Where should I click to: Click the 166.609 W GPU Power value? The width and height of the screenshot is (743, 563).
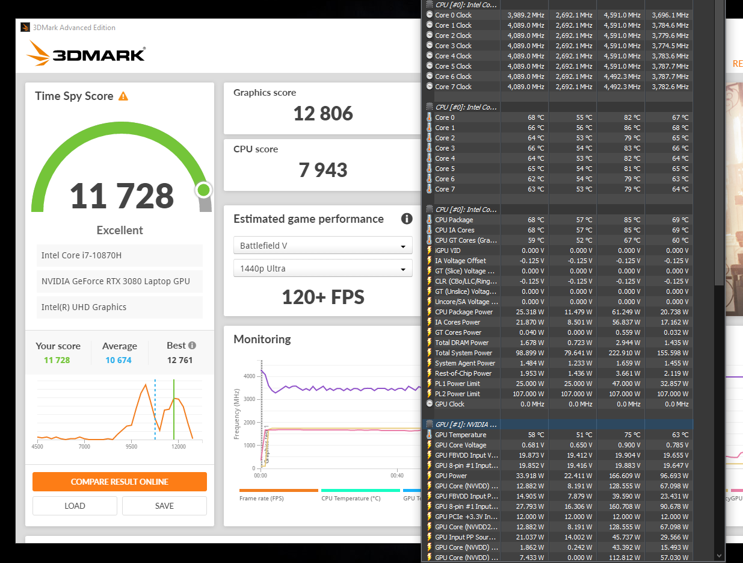click(x=622, y=476)
